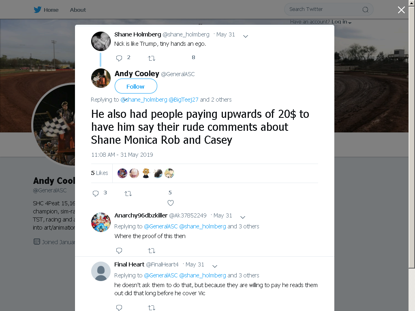The image size is (415, 311).
Task: Close the tweet overlay with X
Action: click(x=401, y=10)
